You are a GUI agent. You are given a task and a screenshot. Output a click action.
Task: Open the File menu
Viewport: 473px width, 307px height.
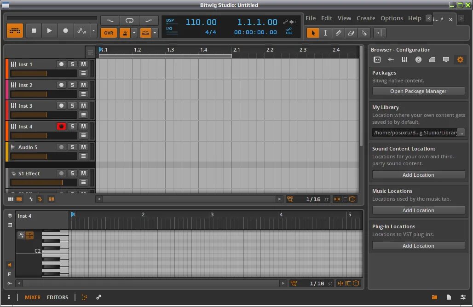click(x=311, y=18)
